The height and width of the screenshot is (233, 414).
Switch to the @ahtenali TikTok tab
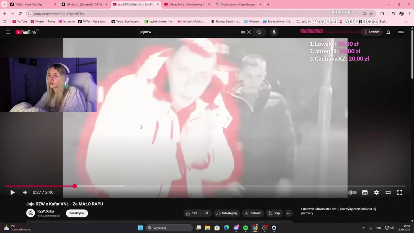(84, 5)
